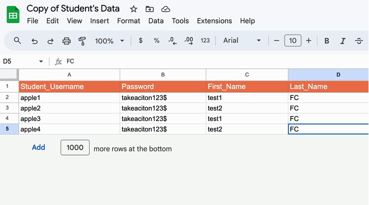Toggle strikethrough formatting

[x=358, y=41]
